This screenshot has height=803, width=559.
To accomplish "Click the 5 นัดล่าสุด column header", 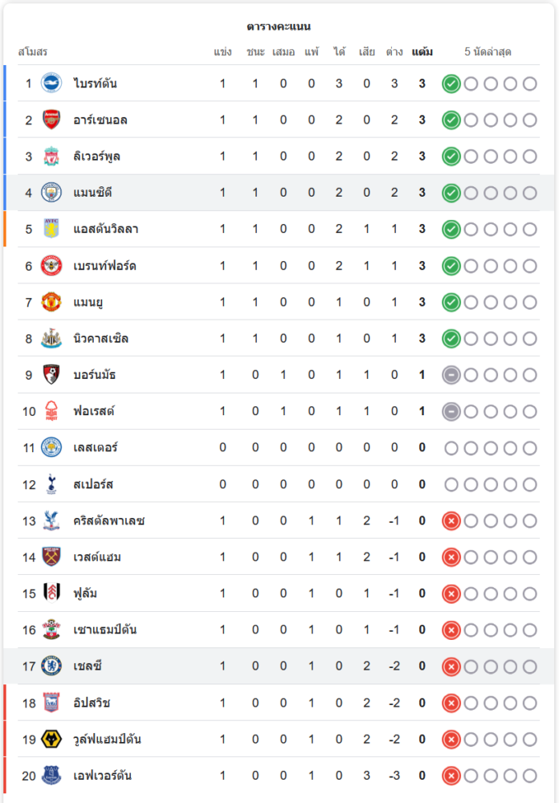I will [488, 51].
